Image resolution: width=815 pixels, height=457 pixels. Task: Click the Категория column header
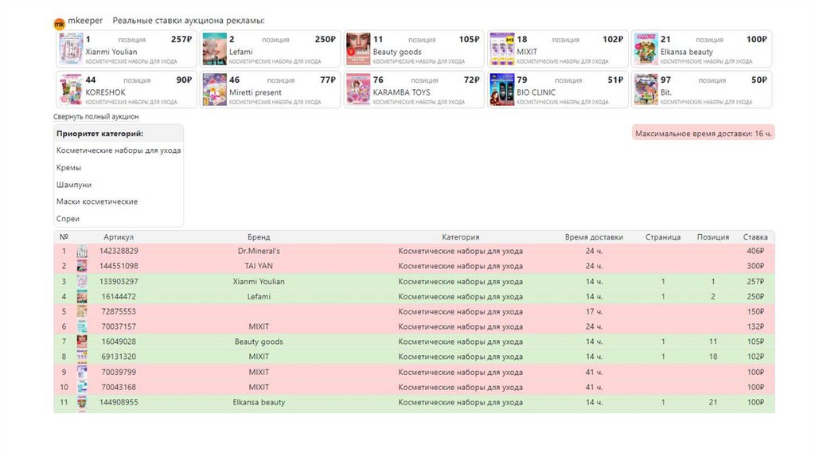tap(461, 237)
